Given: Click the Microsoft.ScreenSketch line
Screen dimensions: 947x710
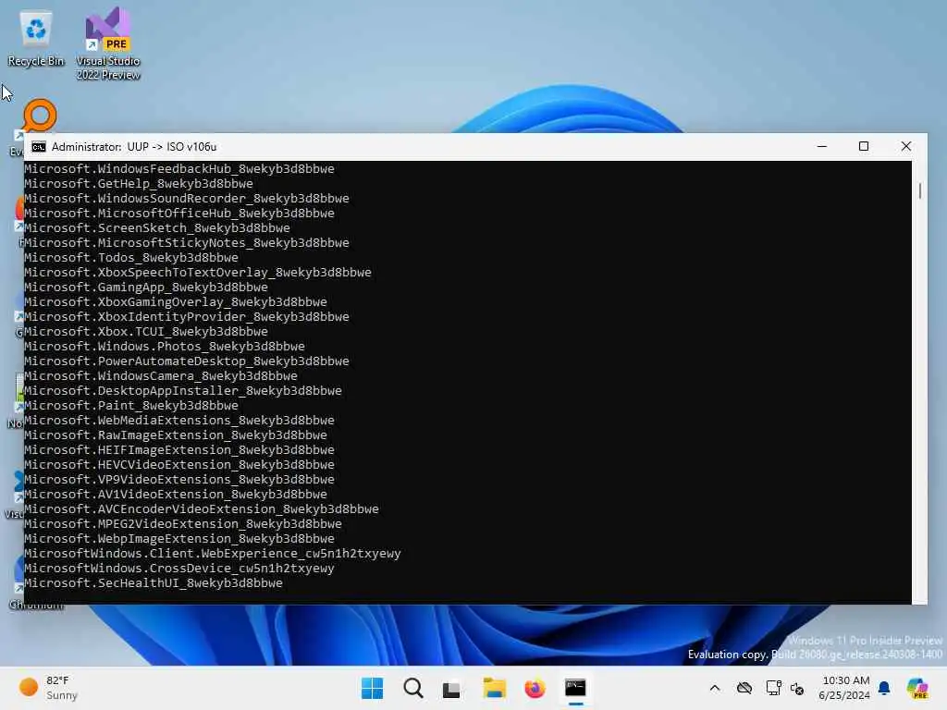Looking at the screenshot, I should pyautogui.click(x=157, y=227).
